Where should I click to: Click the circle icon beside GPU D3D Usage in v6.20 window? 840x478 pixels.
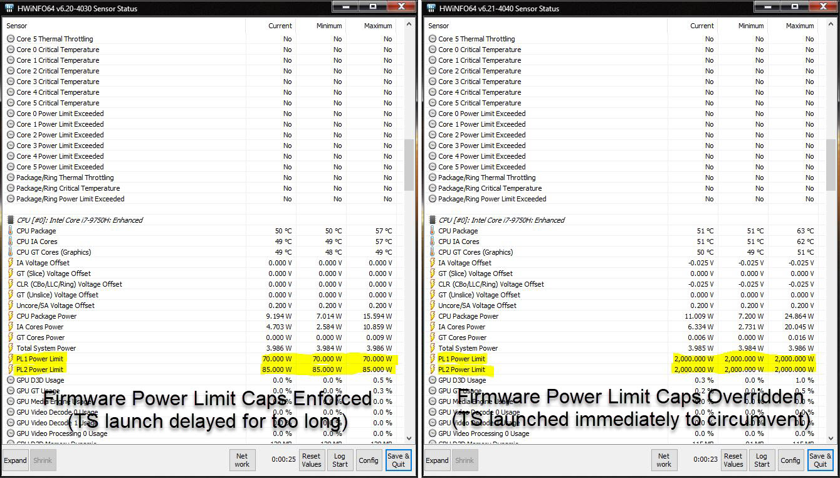[x=10, y=380]
